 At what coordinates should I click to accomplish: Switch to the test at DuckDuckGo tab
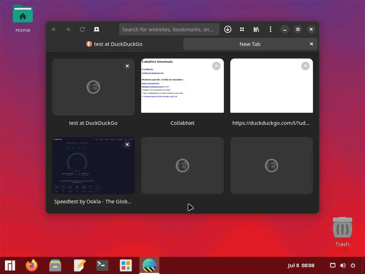[x=114, y=44]
